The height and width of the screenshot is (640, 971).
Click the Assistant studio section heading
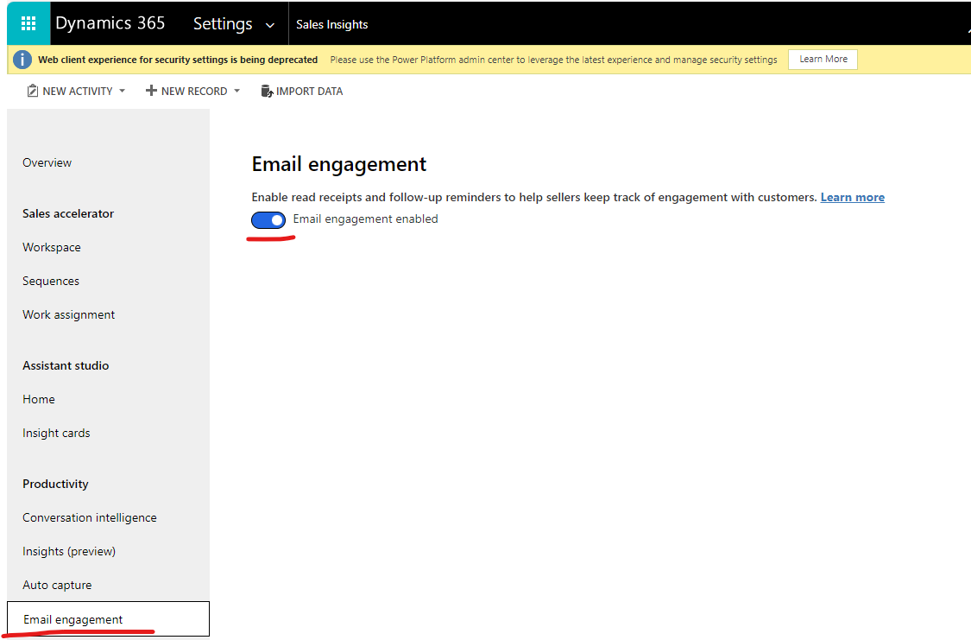point(66,365)
